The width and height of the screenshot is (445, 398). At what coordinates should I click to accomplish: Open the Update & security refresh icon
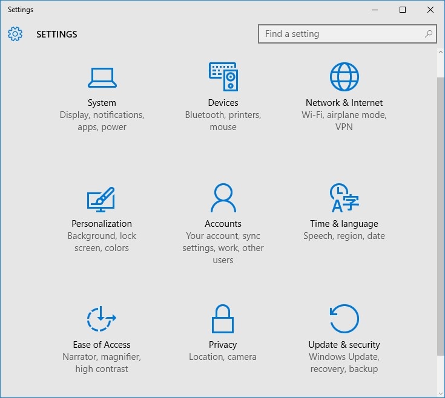pyautogui.click(x=344, y=319)
